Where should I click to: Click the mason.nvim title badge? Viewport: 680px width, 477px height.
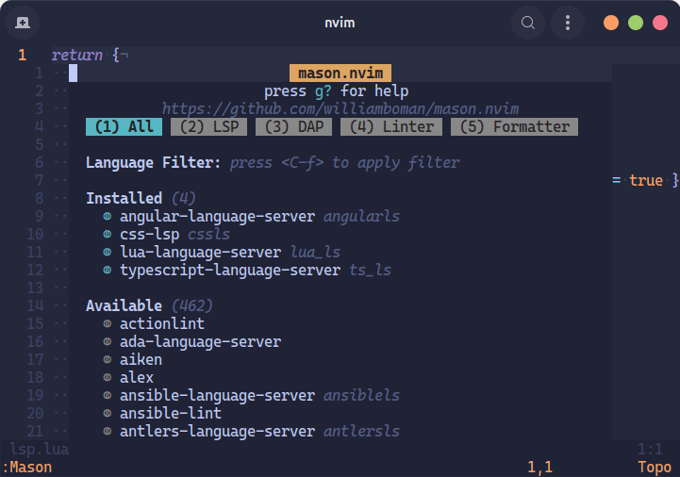tap(340, 73)
